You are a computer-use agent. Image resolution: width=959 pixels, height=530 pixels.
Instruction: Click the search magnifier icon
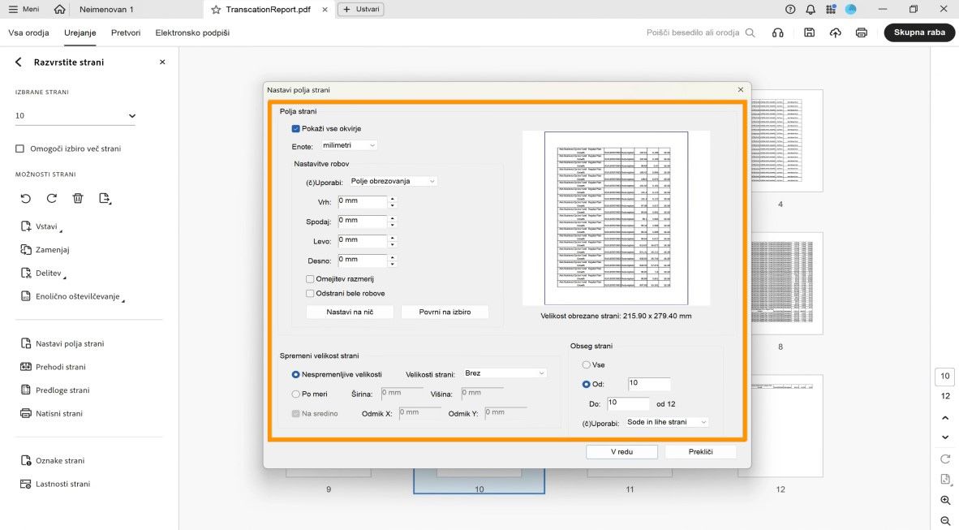point(750,32)
